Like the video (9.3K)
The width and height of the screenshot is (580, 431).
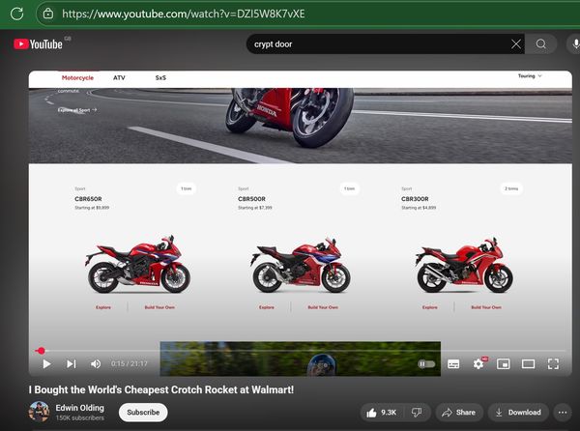382,412
